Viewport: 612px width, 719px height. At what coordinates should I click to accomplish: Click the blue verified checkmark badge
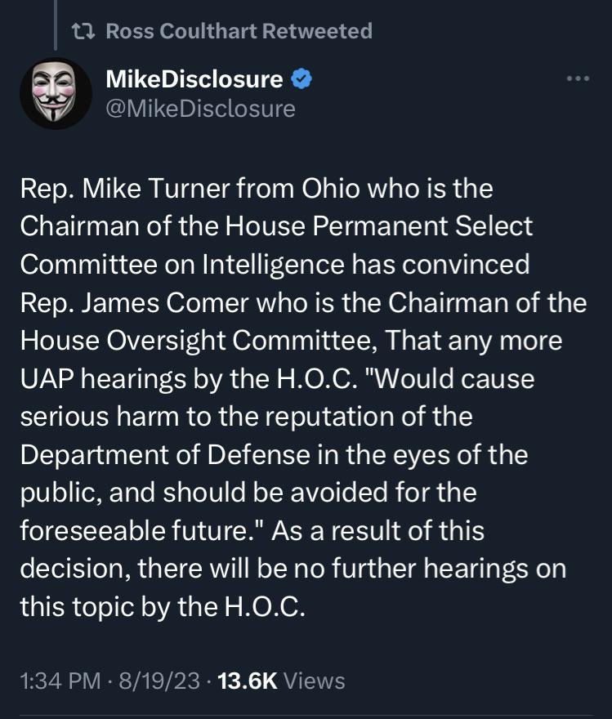[x=302, y=79]
